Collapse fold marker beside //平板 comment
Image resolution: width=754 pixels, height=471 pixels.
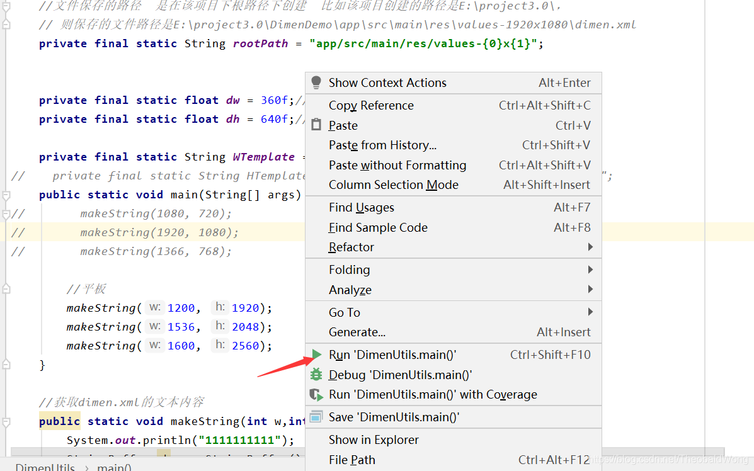[6, 289]
